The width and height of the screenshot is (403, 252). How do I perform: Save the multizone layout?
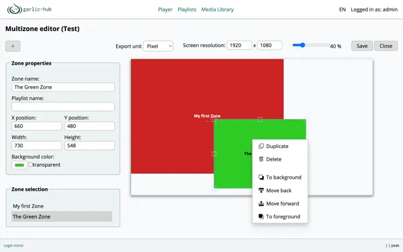362,46
